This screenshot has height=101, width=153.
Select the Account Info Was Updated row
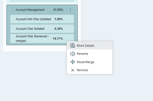[x=33, y=19]
